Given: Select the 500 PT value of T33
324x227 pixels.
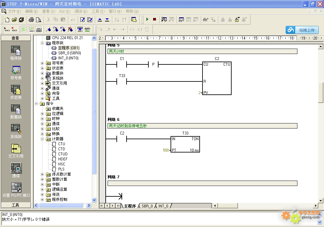Looking at the screenshot, I should pyautogui.click(x=166, y=150).
